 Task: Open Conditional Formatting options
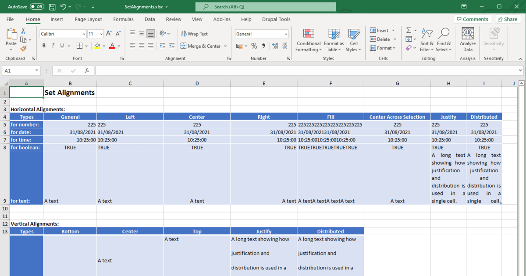click(x=308, y=40)
